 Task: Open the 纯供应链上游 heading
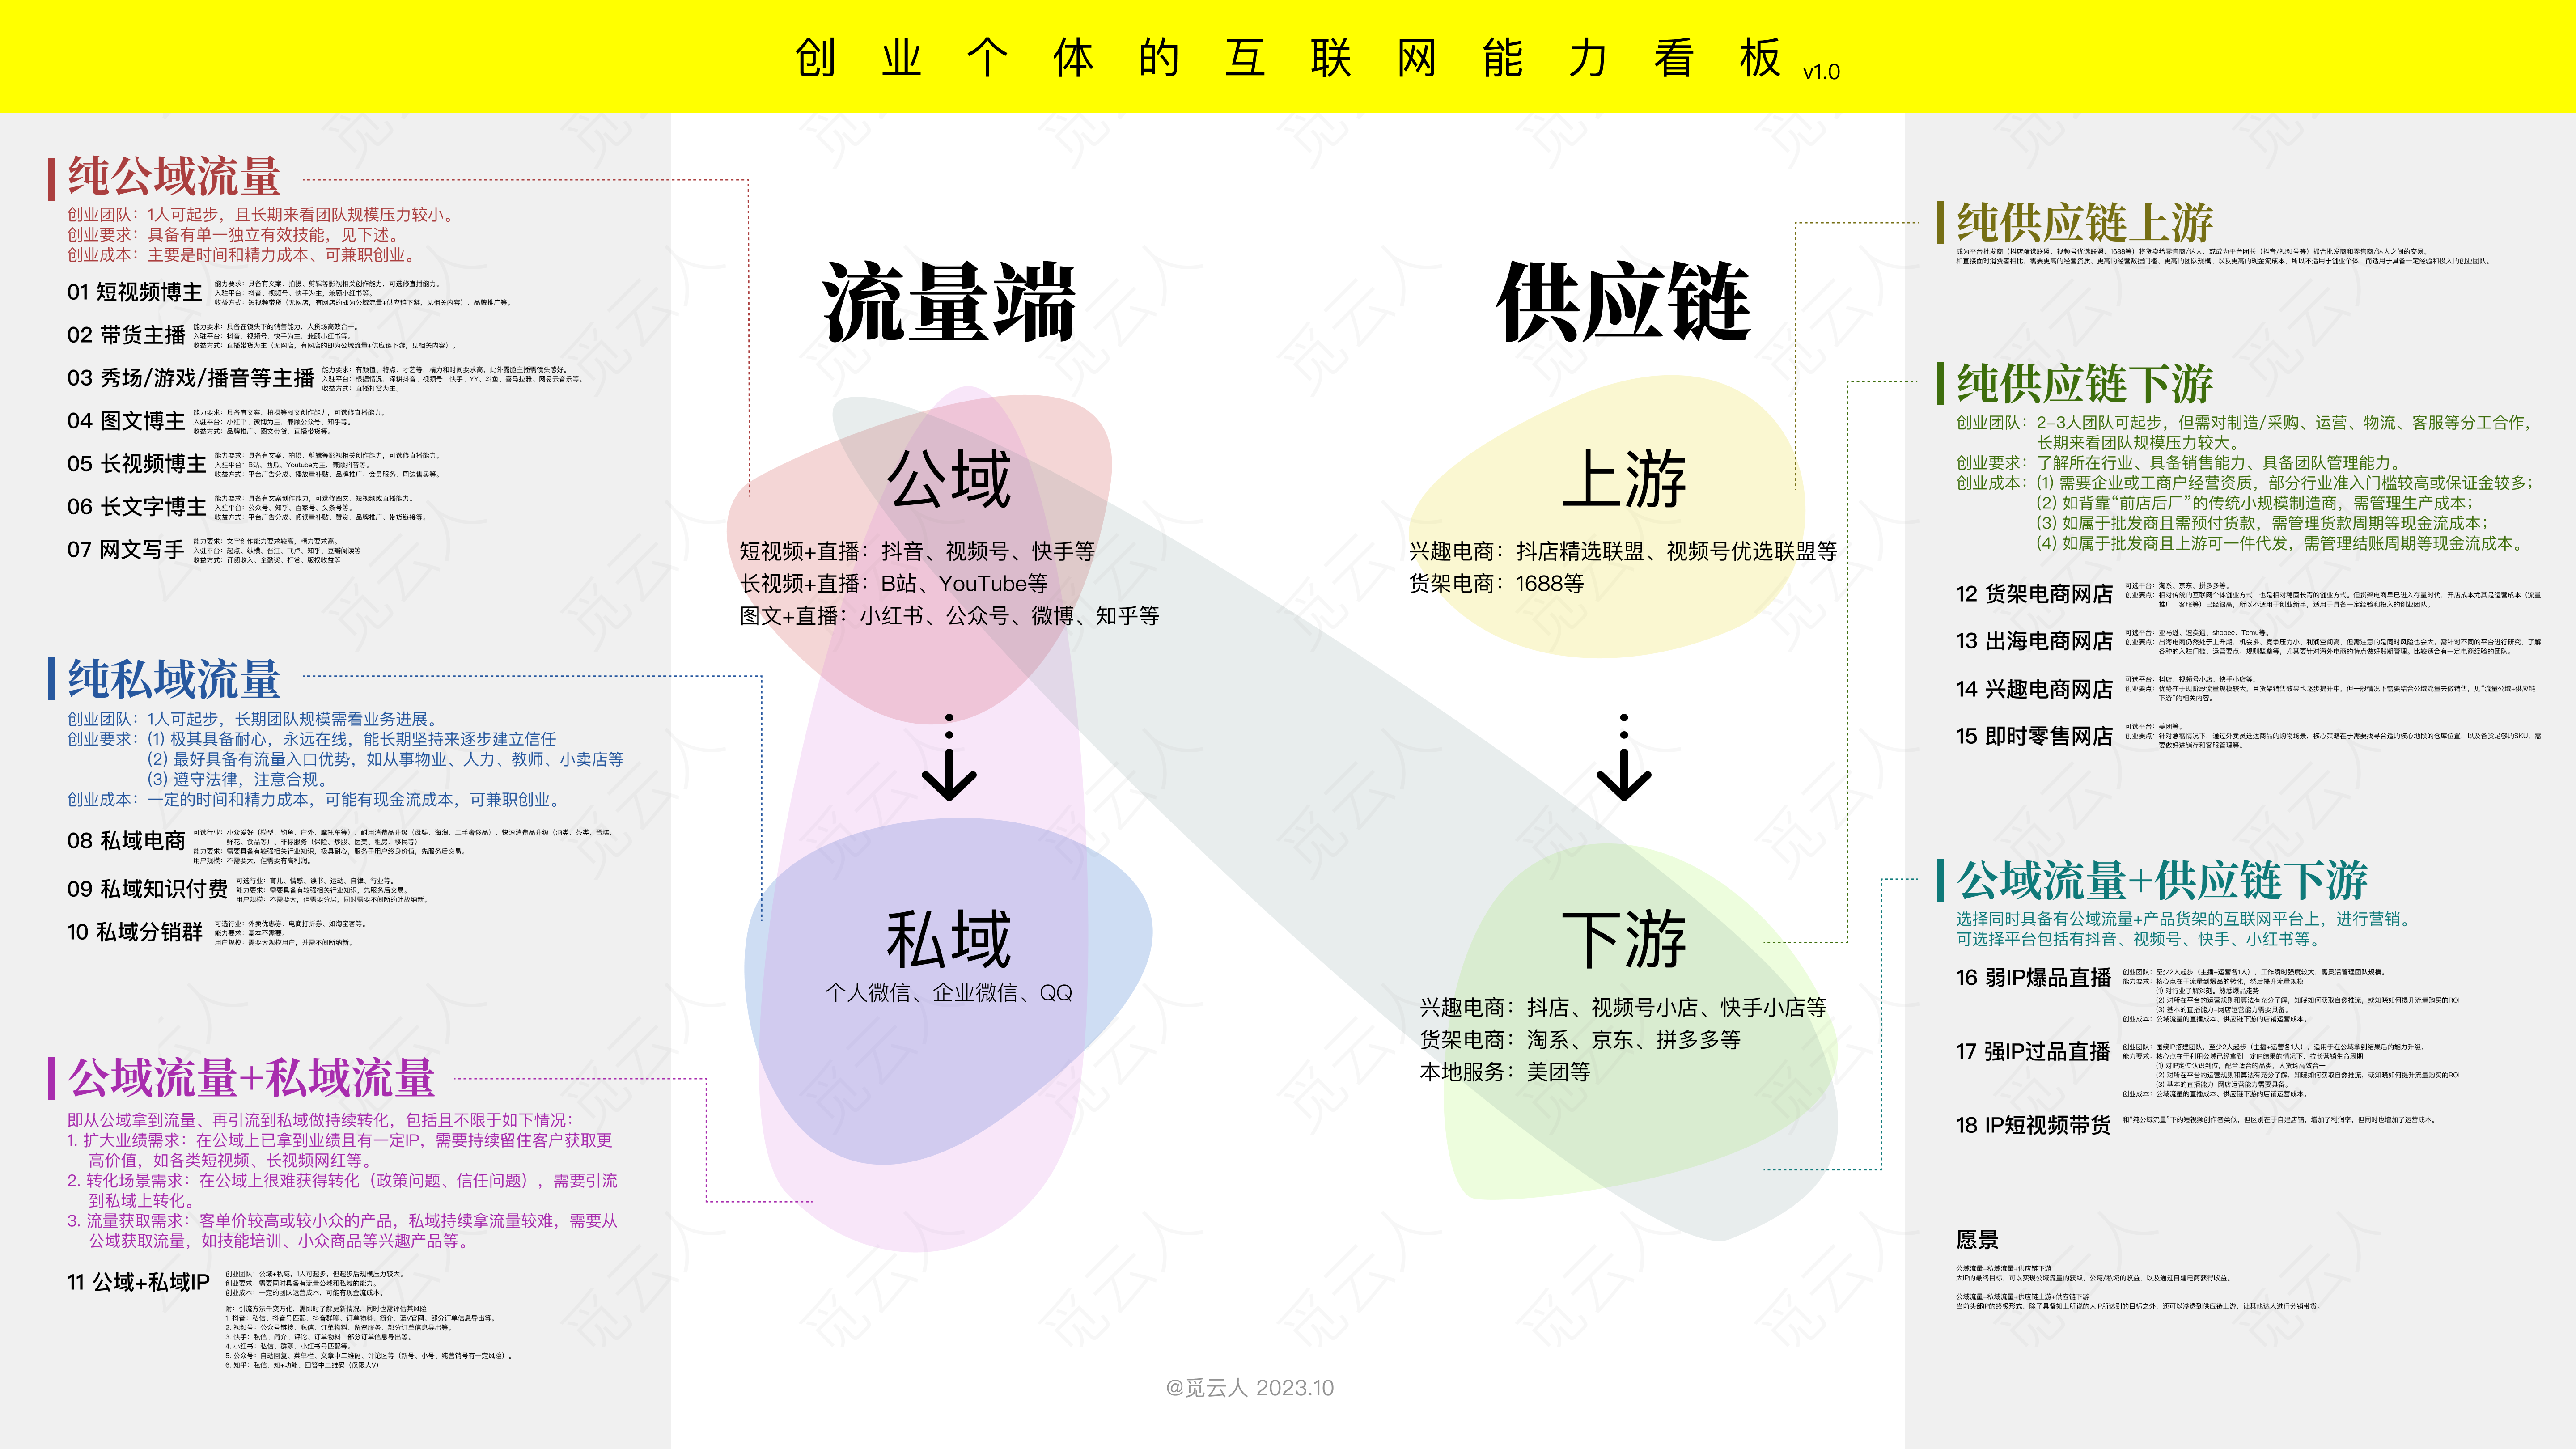[x=2084, y=222]
